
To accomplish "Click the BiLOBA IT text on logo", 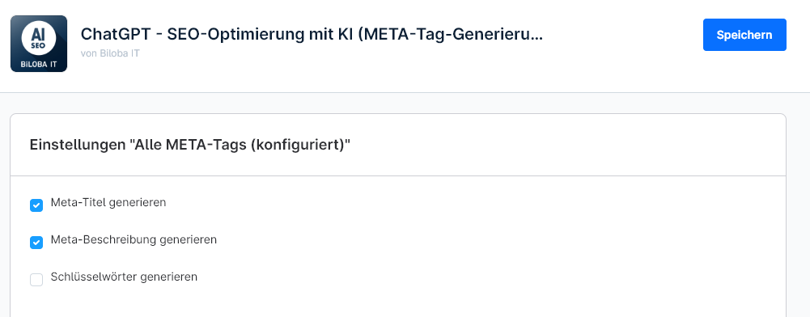I will (x=39, y=65).
